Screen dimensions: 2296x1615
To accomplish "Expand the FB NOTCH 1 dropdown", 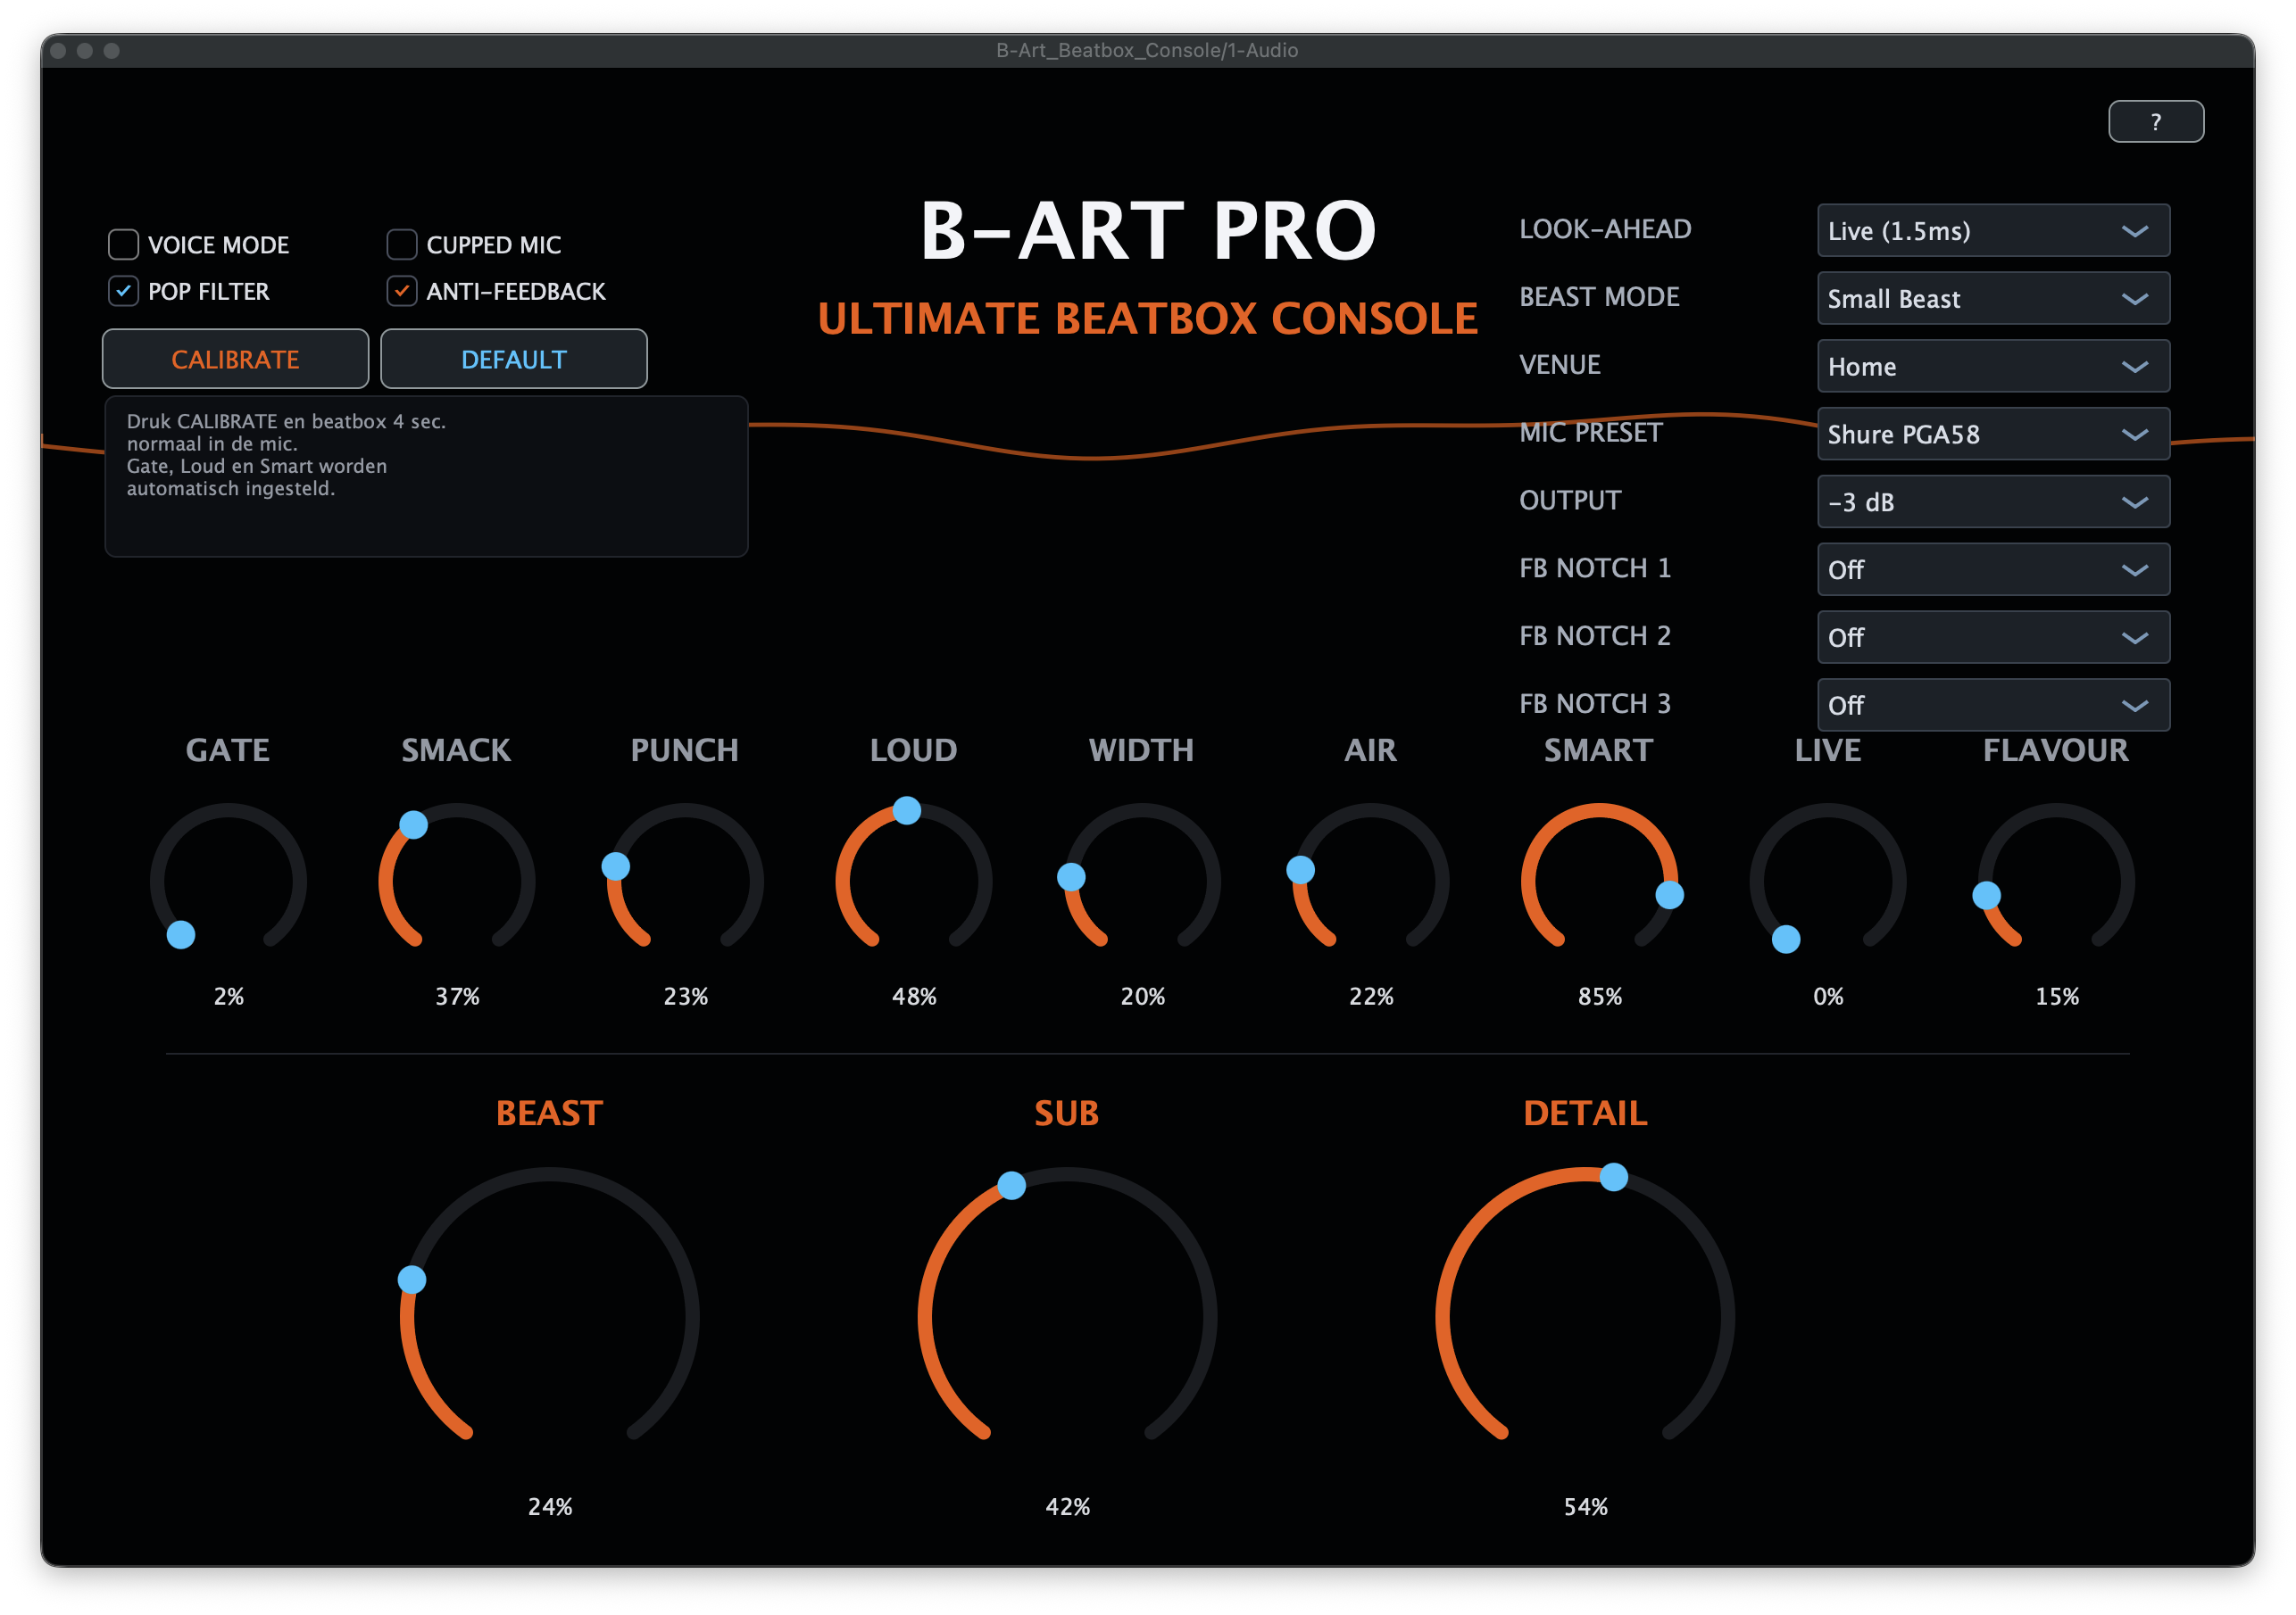I will [1993, 569].
